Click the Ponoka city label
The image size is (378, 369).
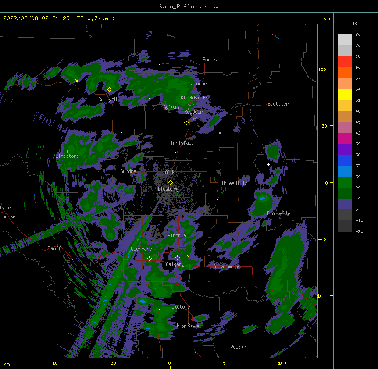tap(210, 60)
